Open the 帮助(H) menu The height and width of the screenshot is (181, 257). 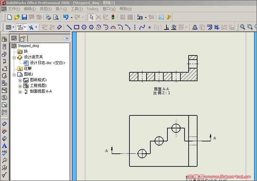(x=126, y=9)
